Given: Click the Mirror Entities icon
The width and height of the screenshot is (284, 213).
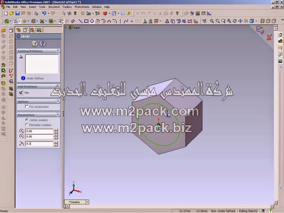Looking at the screenshot, I should click(167, 21).
